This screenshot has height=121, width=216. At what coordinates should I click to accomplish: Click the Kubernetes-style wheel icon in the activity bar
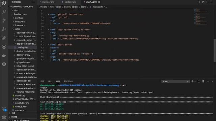coord(4,64)
